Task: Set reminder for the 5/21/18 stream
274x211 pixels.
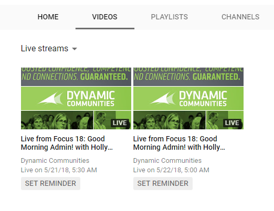Action: (50, 183)
